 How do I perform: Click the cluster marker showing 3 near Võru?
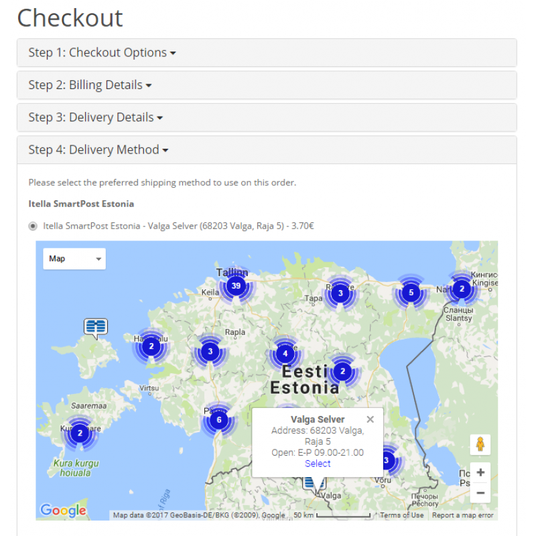(x=388, y=460)
